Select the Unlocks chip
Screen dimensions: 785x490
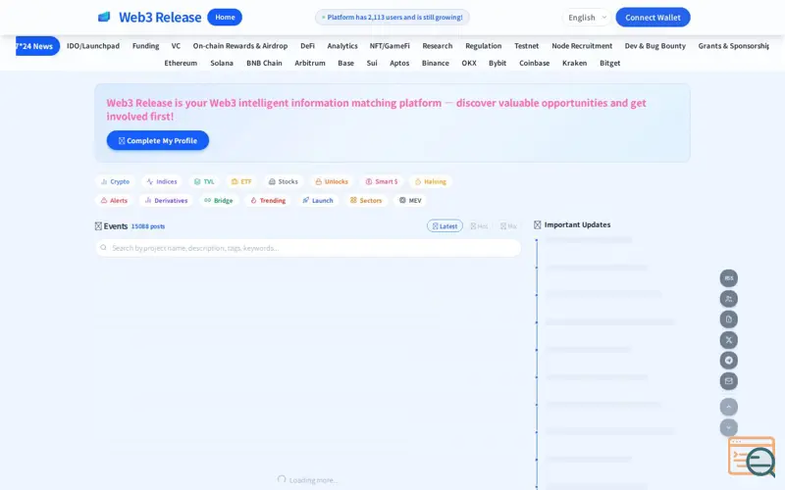point(332,181)
